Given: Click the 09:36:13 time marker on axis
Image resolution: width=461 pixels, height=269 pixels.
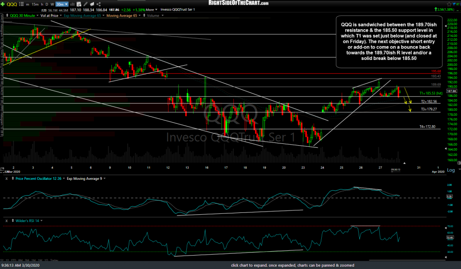Looking at the screenshot, I should click(395, 169).
